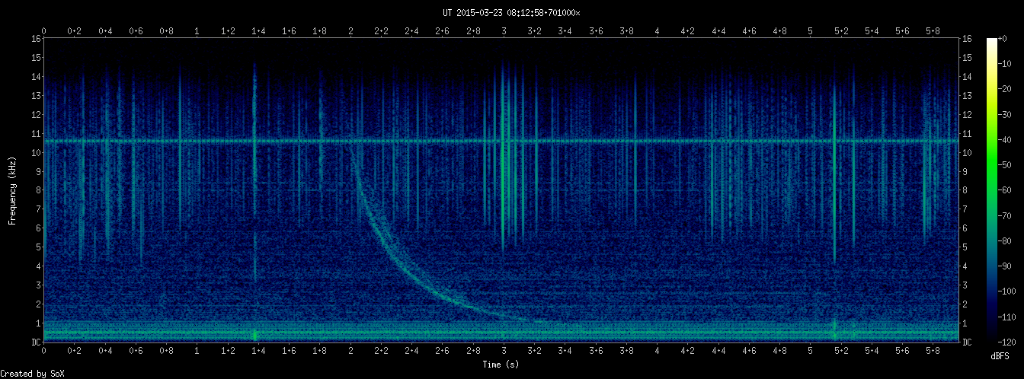Image resolution: width=1024 pixels, height=379 pixels.
Task: Click the white top of the dBFS colorbar
Action: 991,41
